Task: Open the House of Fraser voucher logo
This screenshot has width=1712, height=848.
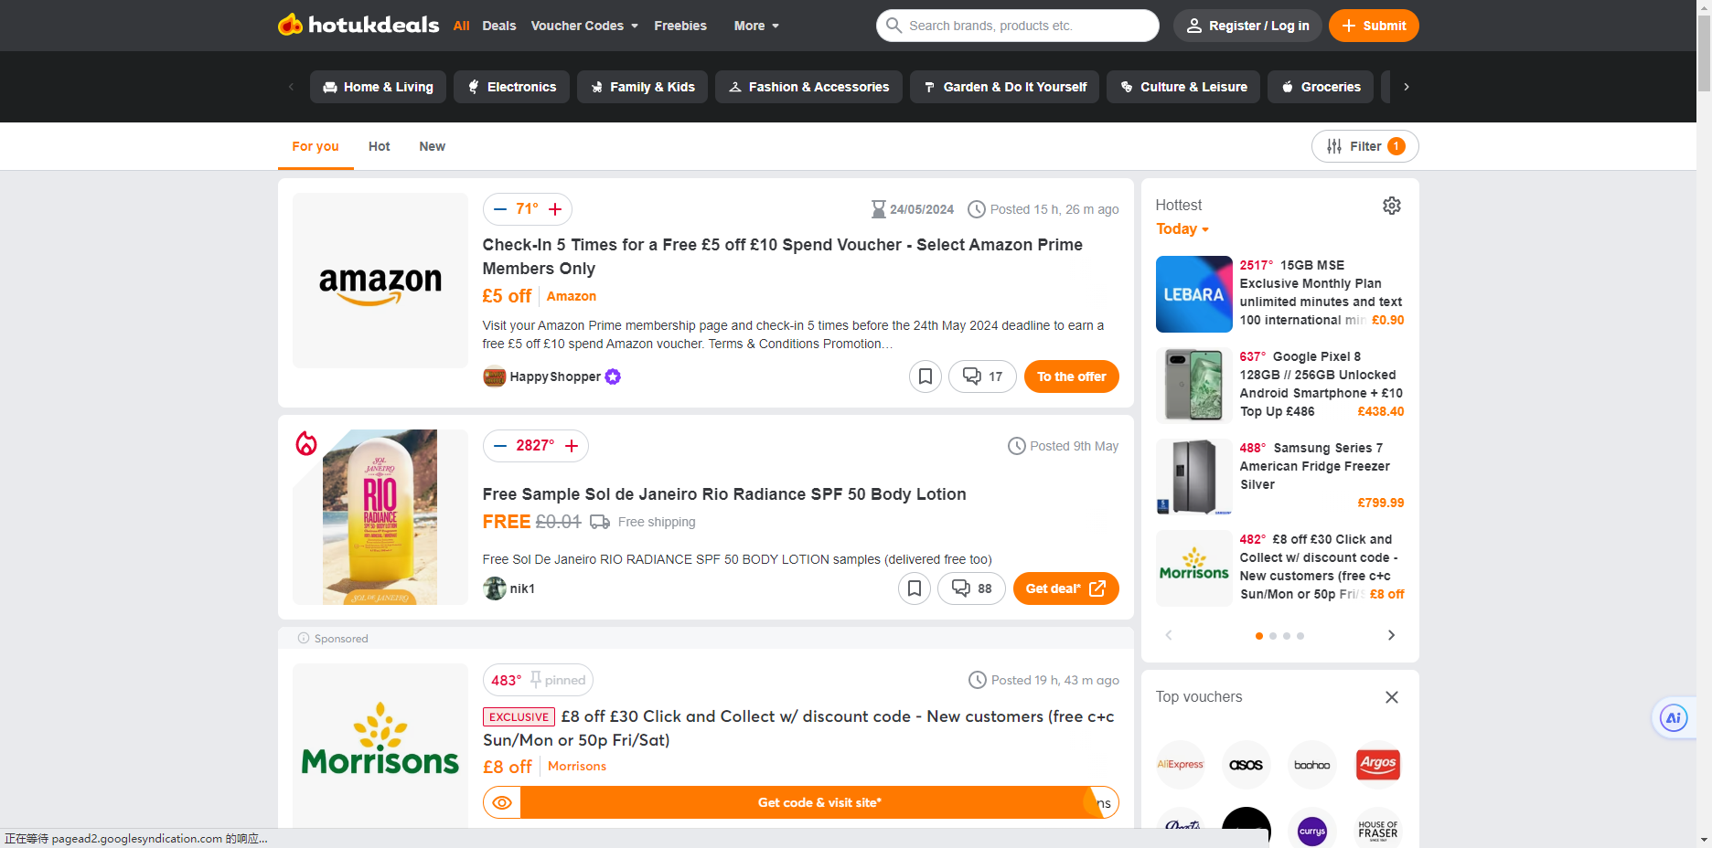Action: tap(1378, 830)
